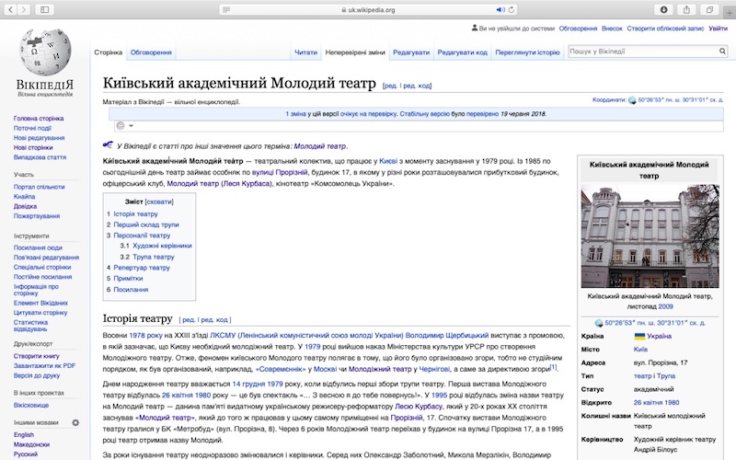Screen dimensions: 736x460
Task: Click Цитувати сторінку link
Action: click(40, 313)
